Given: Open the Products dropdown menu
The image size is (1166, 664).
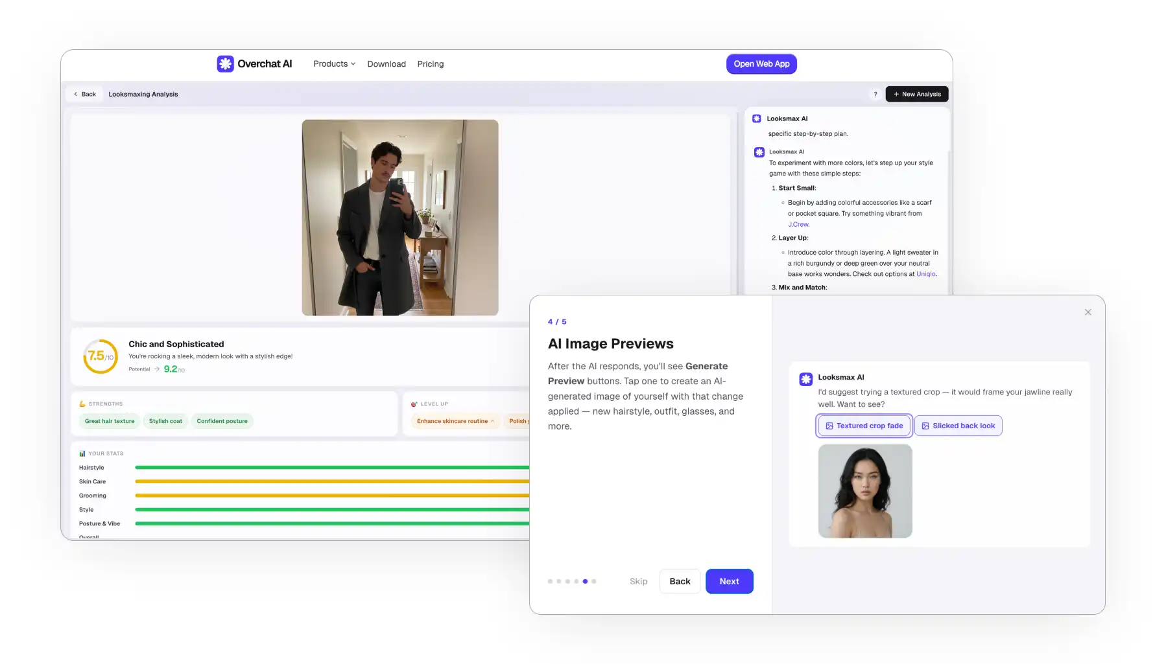Looking at the screenshot, I should (333, 63).
